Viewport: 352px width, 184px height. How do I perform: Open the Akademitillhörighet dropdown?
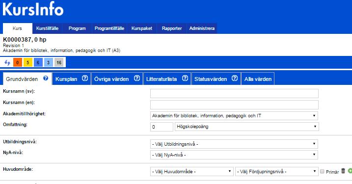234,116
